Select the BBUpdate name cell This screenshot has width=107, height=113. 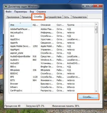pos(15,70)
